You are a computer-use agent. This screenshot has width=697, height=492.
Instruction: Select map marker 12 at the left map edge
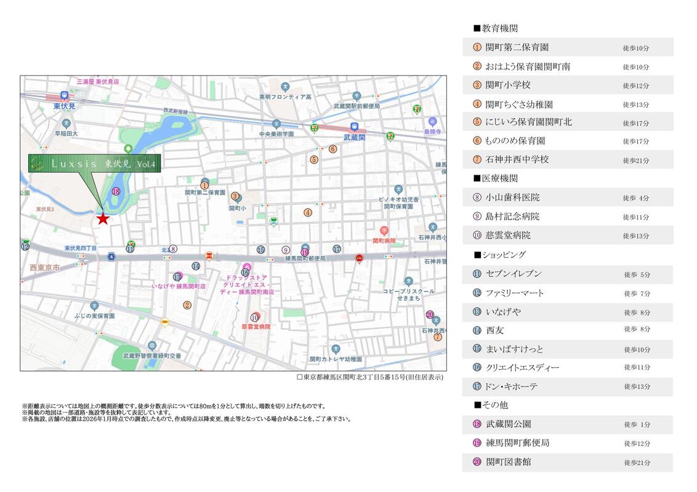coord(25,246)
